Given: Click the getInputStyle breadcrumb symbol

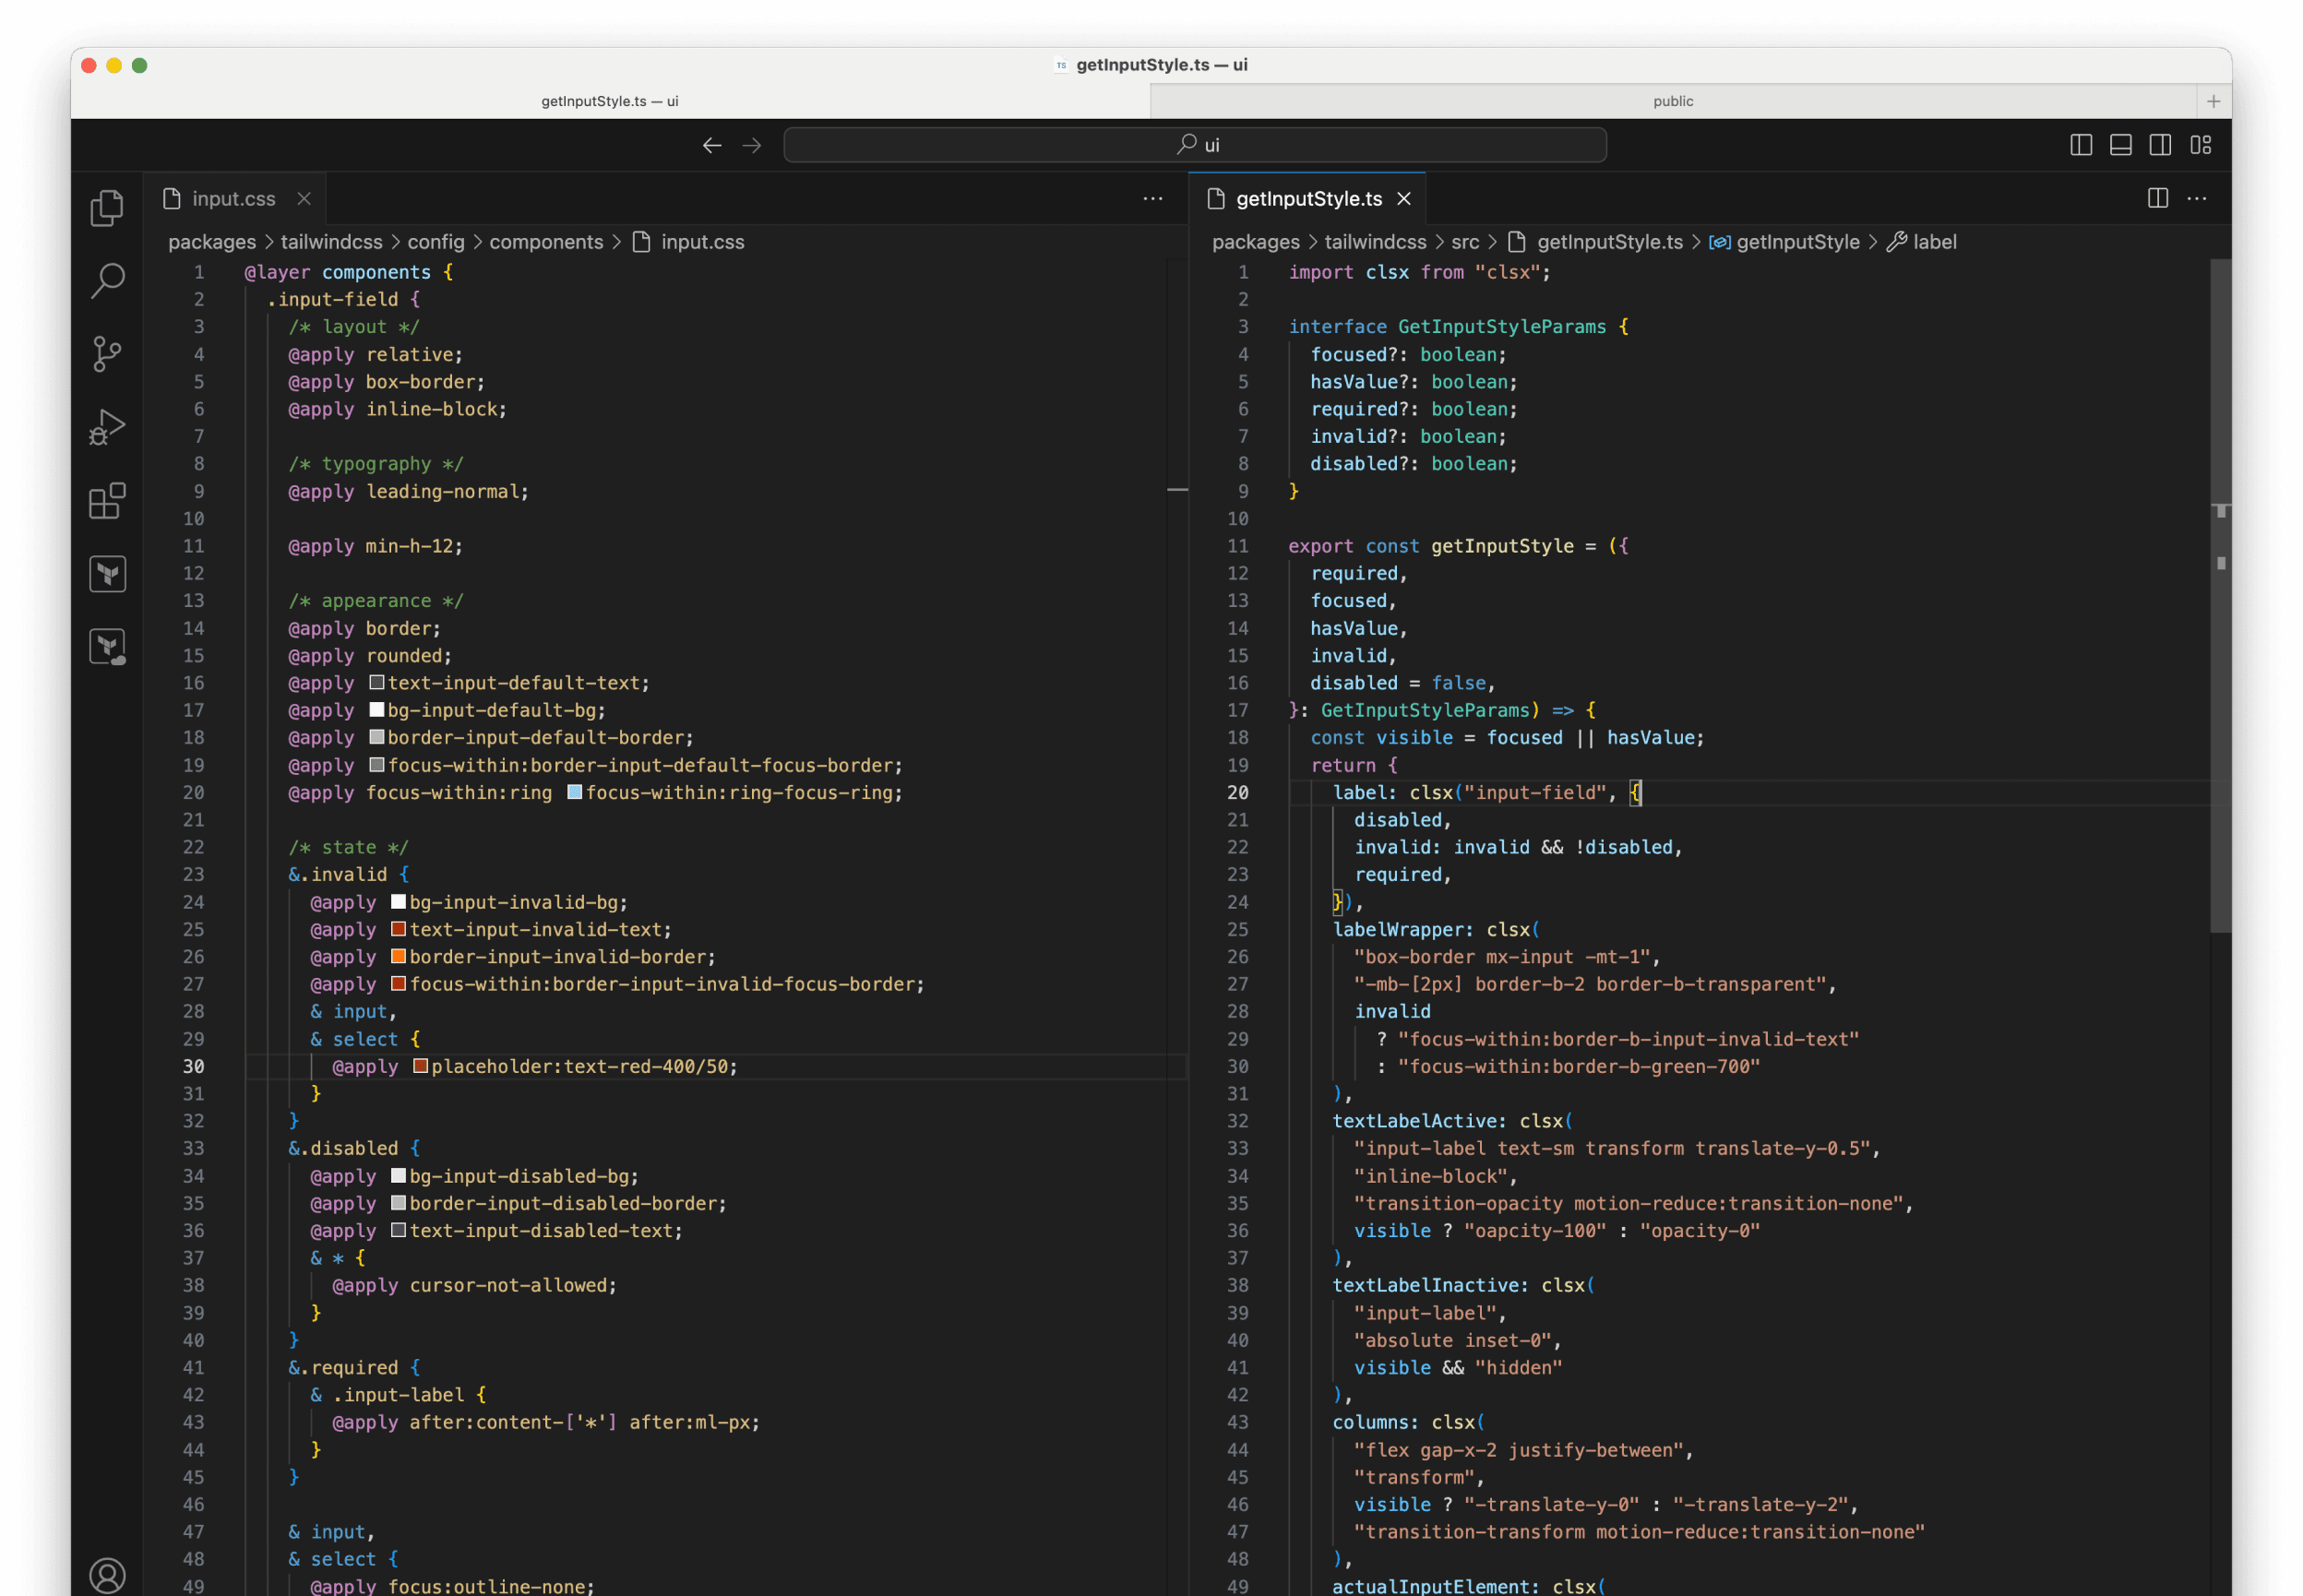Looking at the screenshot, I should (x=1797, y=242).
